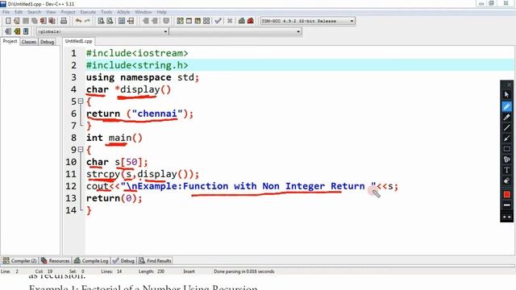Click the Undo arrow icon

78,21
